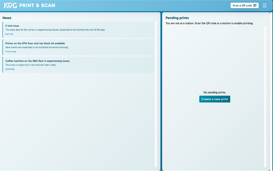Click the 'You are not at a station' notice
Screen dimensions: 273x171
click(x=209, y=23)
